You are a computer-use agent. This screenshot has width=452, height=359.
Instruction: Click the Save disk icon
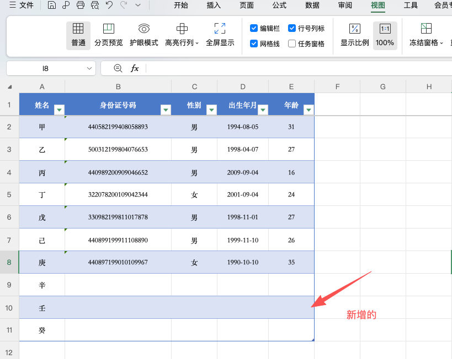coord(51,5)
